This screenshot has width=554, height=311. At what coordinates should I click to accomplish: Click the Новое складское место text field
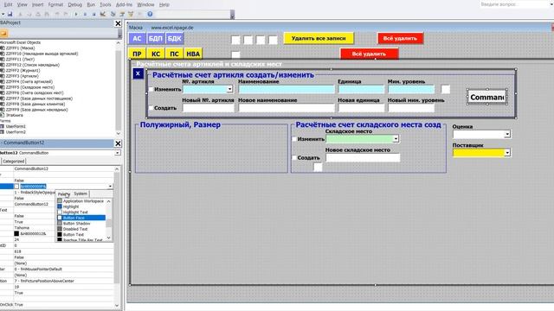point(363,157)
